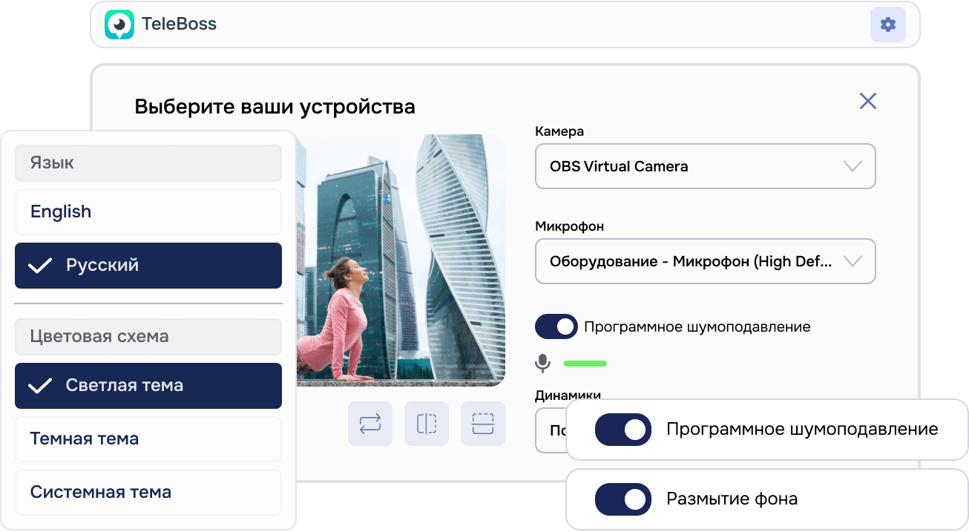Click the TeleBoss logo icon
The width and height of the screenshot is (969, 532).
pos(119,24)
